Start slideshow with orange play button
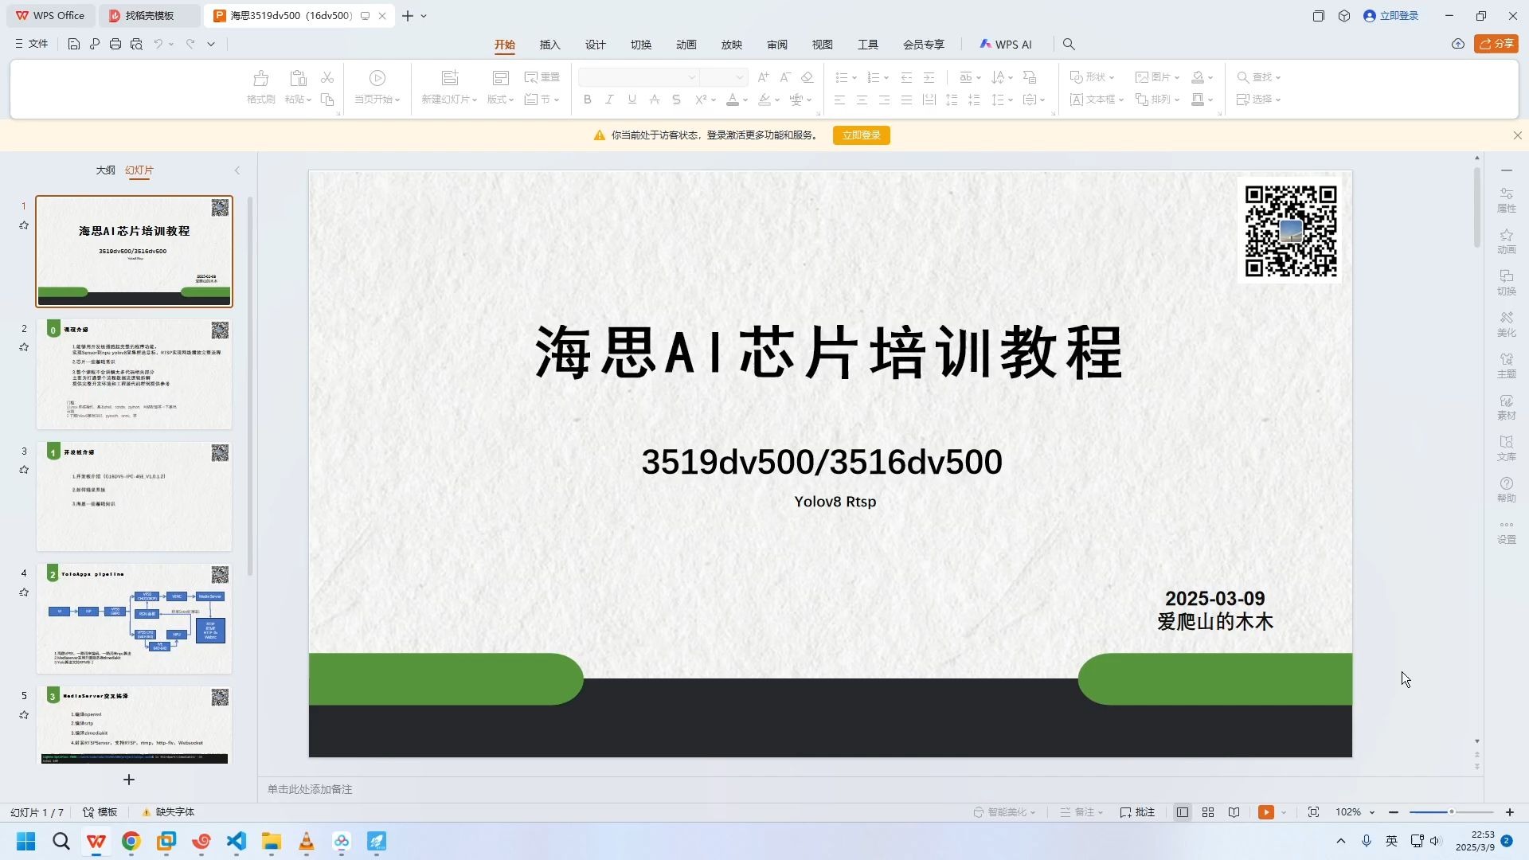The image size is (1529, 860). (1265, 812)
